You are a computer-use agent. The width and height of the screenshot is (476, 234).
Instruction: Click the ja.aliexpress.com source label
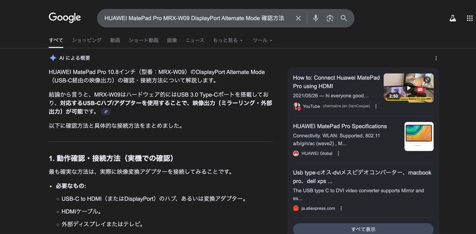[x=318, y=208]
